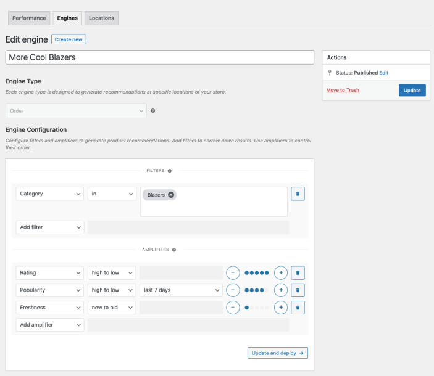Screen dimensions: 434x376
Task: Decrease the Popularity amplifier weight
Action: [x=233, y=290]
